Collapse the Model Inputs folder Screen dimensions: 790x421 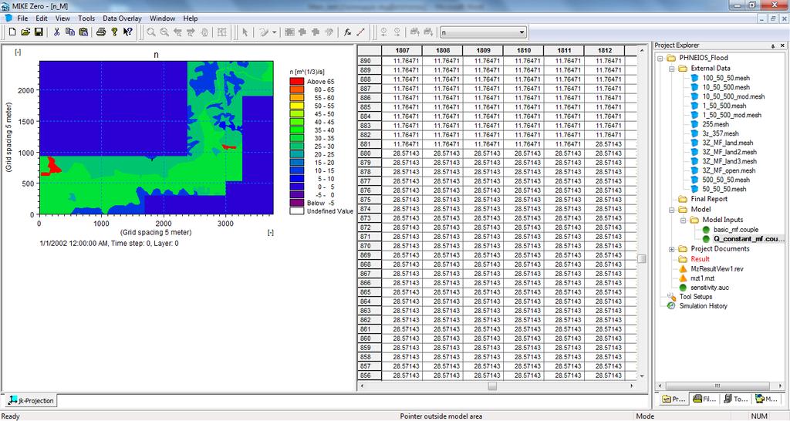click(684, 220)
